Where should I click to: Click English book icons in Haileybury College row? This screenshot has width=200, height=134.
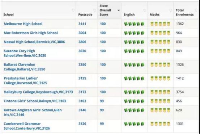click(x=134, y=92)
